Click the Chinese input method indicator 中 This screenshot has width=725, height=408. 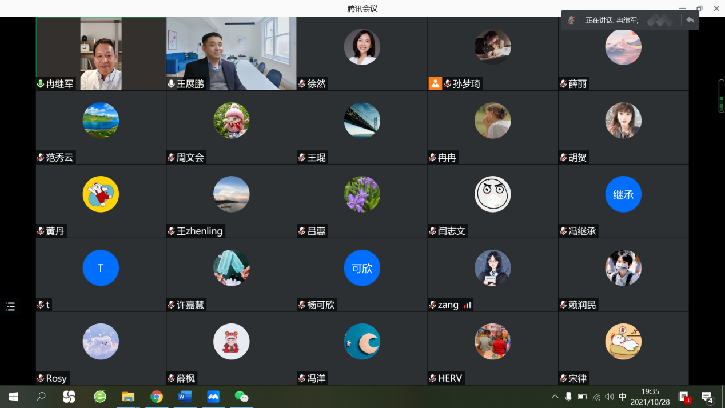[623, 397]
